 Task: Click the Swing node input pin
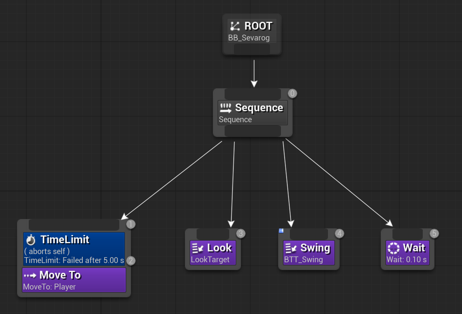[309, 234]
